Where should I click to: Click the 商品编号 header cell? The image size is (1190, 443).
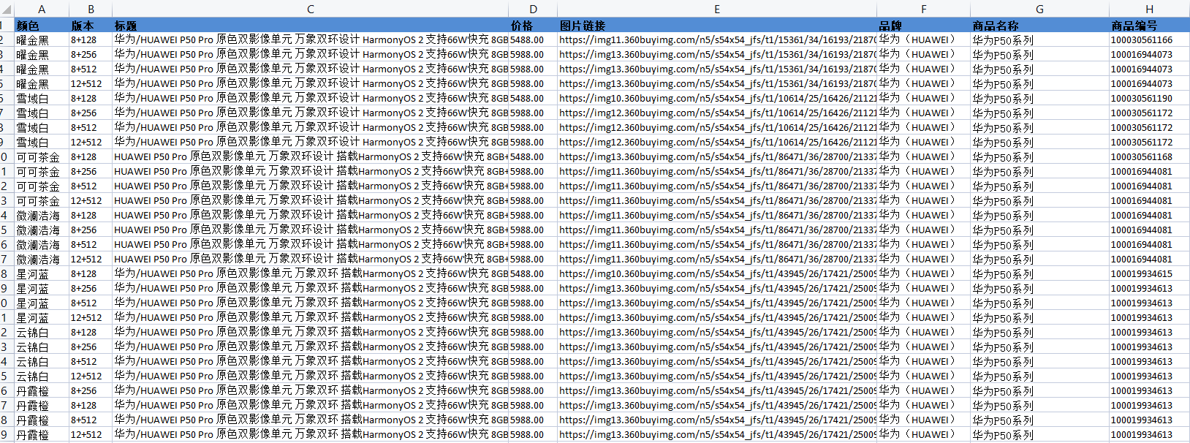(x=1149, y=26)
